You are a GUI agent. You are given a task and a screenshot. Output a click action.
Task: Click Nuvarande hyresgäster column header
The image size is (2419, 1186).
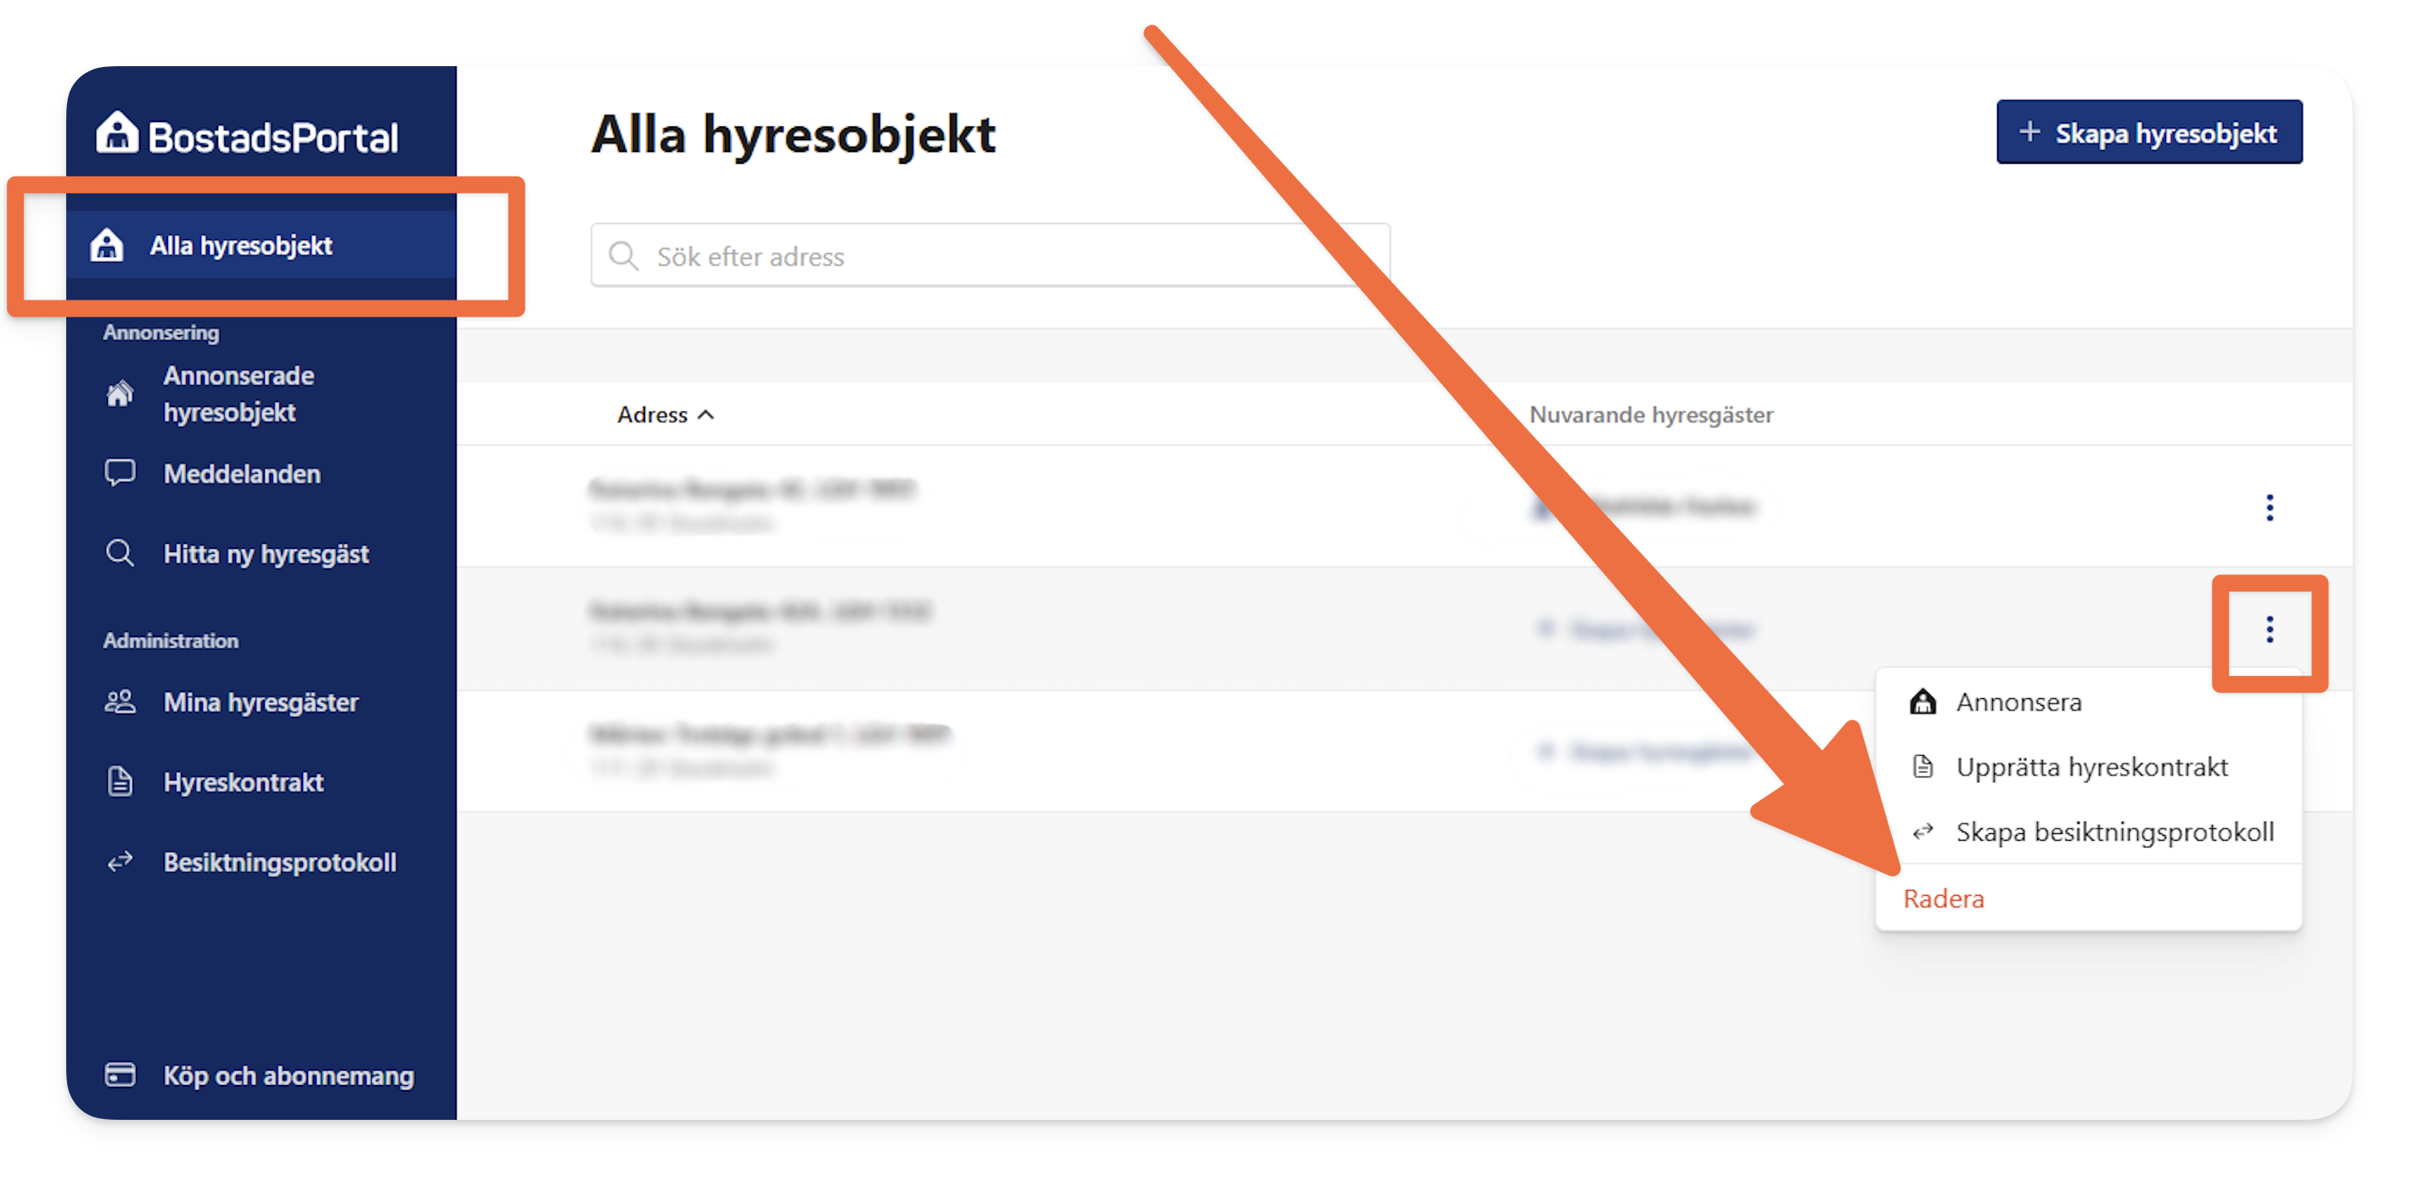tap(1650, 415)
